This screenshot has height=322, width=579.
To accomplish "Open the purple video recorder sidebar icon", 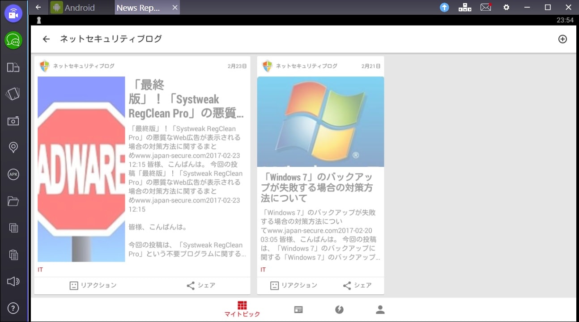I will pos(13,13).
